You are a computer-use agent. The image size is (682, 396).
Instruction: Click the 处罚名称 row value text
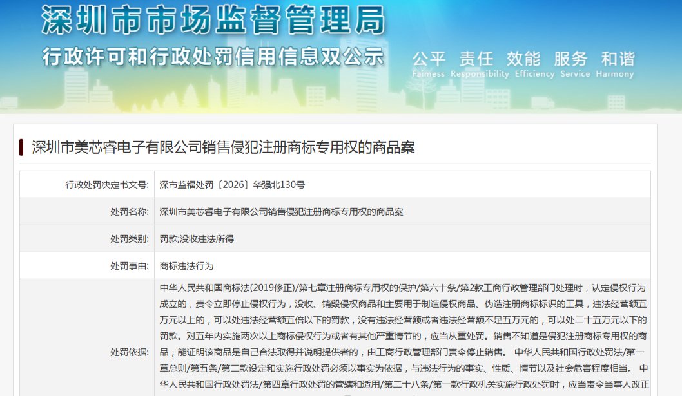pyautogui.click(x=281, y=212)
